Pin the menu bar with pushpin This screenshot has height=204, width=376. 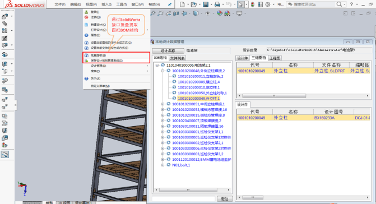pos(170,4)
